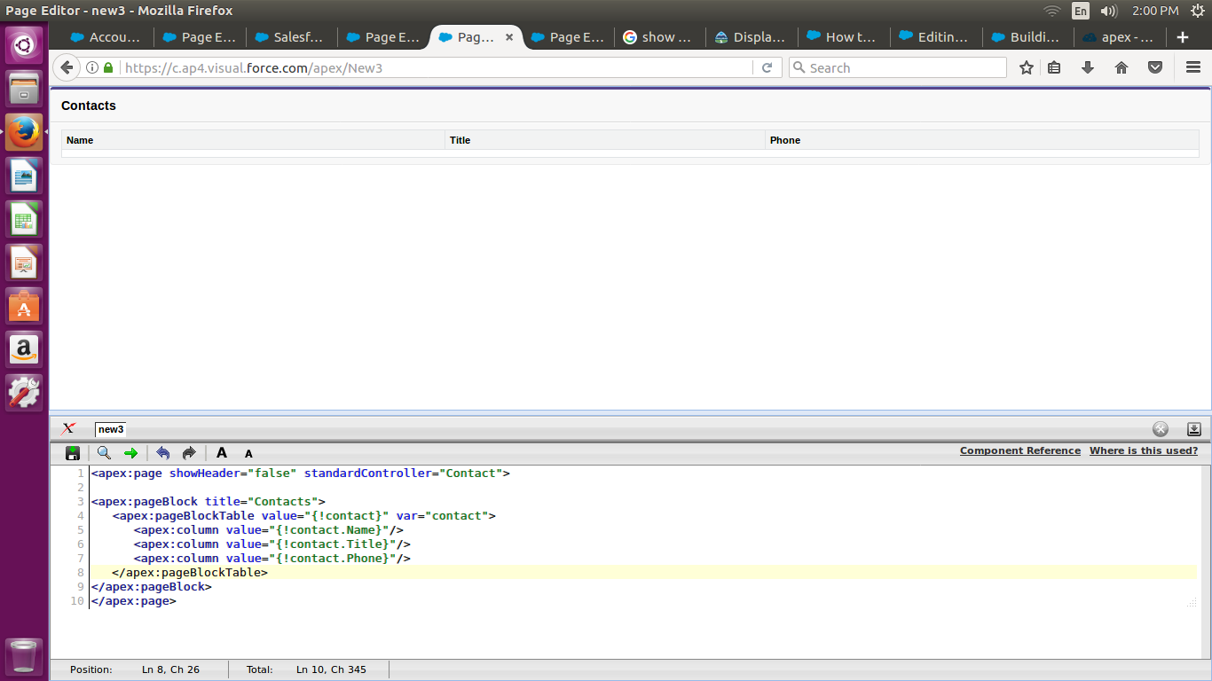Open a new browser tab

pos(1182,37)
